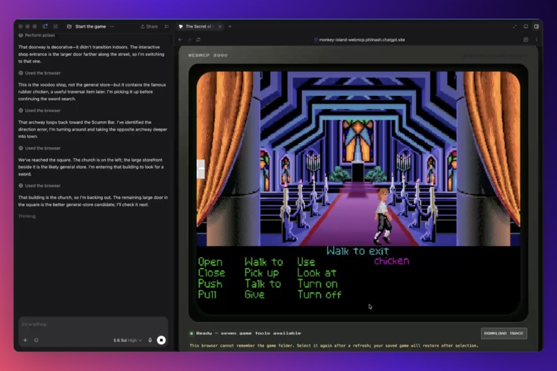The image size is (557, 371).
Task: Open the browser kebab menu
Action: click(x=536, y=40)
